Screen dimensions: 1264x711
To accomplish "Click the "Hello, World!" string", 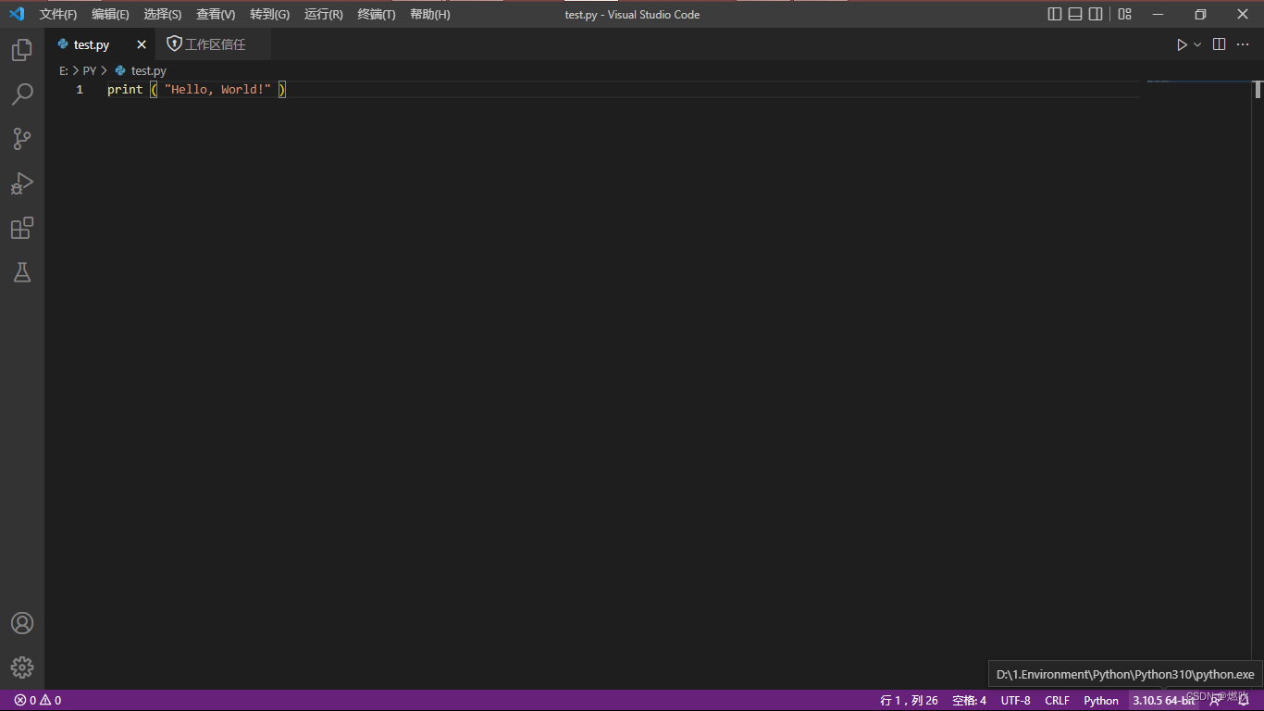I will [x=217, y=90].
